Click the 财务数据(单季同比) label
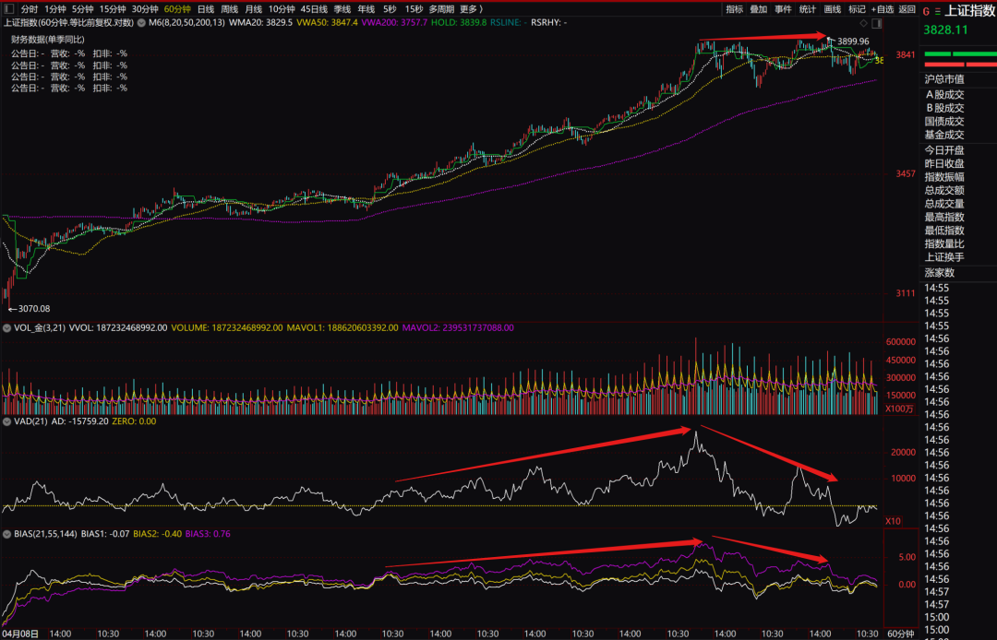The height and width of the screenshot is (640, 997). 48,40
